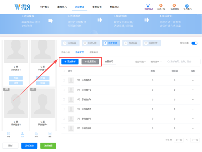Screen dimensions: 202x152
Task: Click 示例选手4 photo thumbnail in preview
Action: pyautogui.click(x=43, y=103)
